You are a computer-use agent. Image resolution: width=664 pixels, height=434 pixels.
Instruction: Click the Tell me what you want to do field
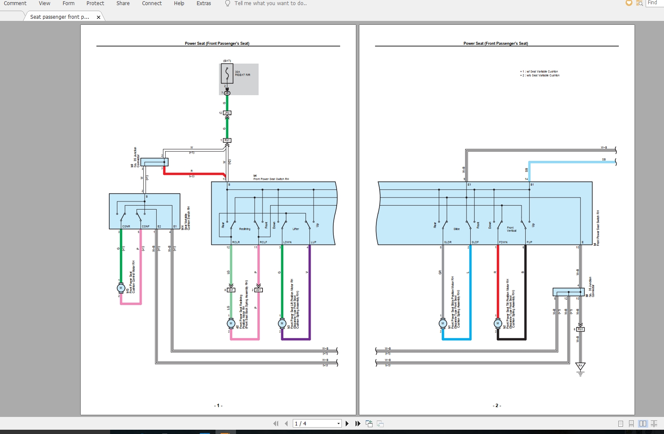pyautogui.click(x=269, y=3)
